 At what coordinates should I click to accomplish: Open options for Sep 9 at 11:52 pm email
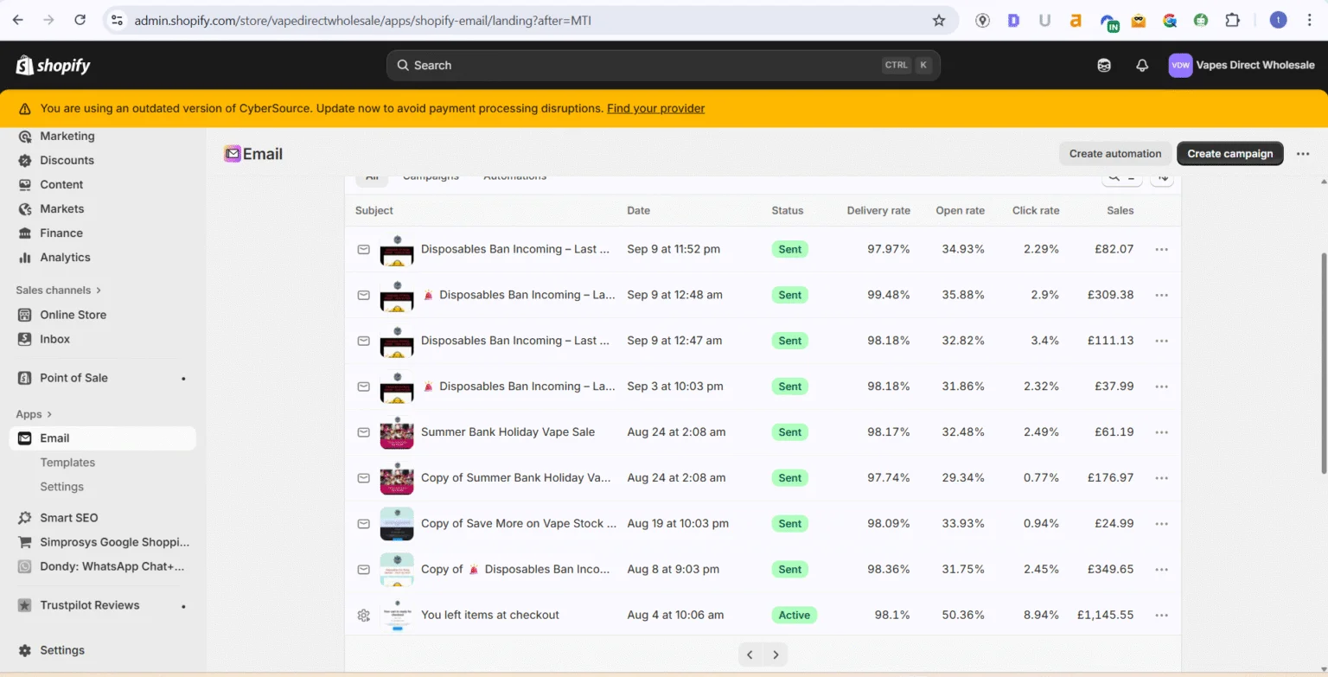tap(1161, 249)
